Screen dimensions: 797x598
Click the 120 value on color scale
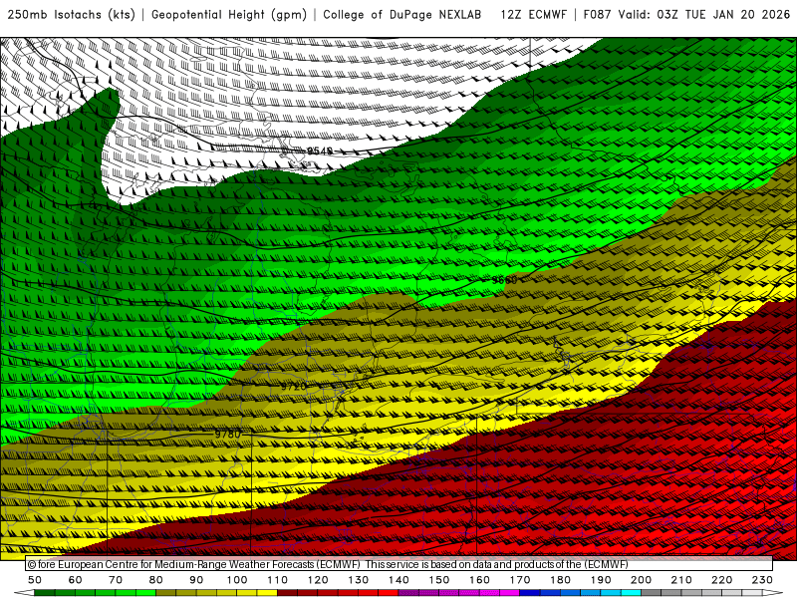[318, 580]
